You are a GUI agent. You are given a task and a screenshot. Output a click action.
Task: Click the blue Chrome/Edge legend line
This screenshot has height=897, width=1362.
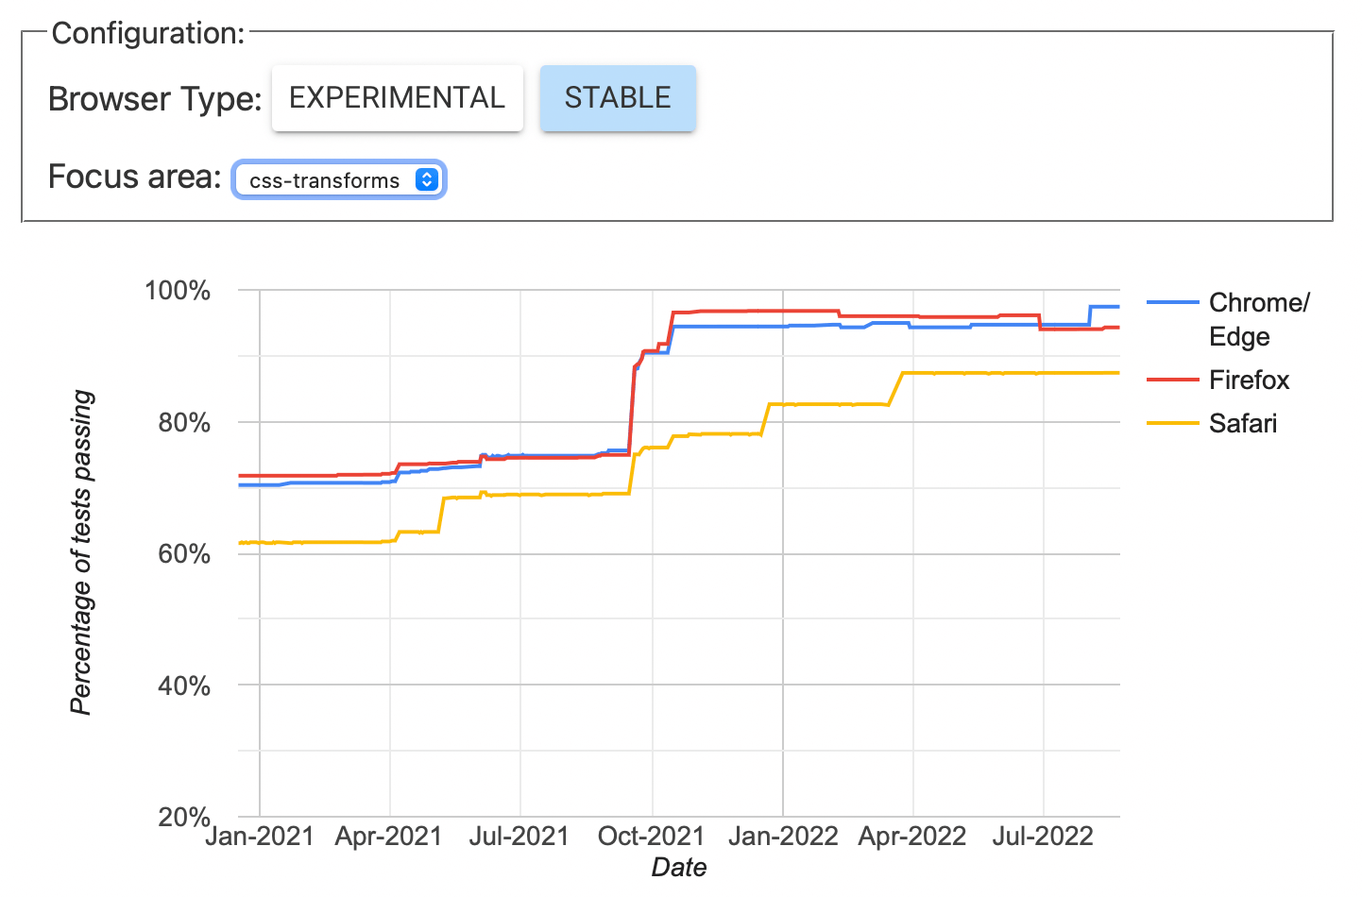1172,302
